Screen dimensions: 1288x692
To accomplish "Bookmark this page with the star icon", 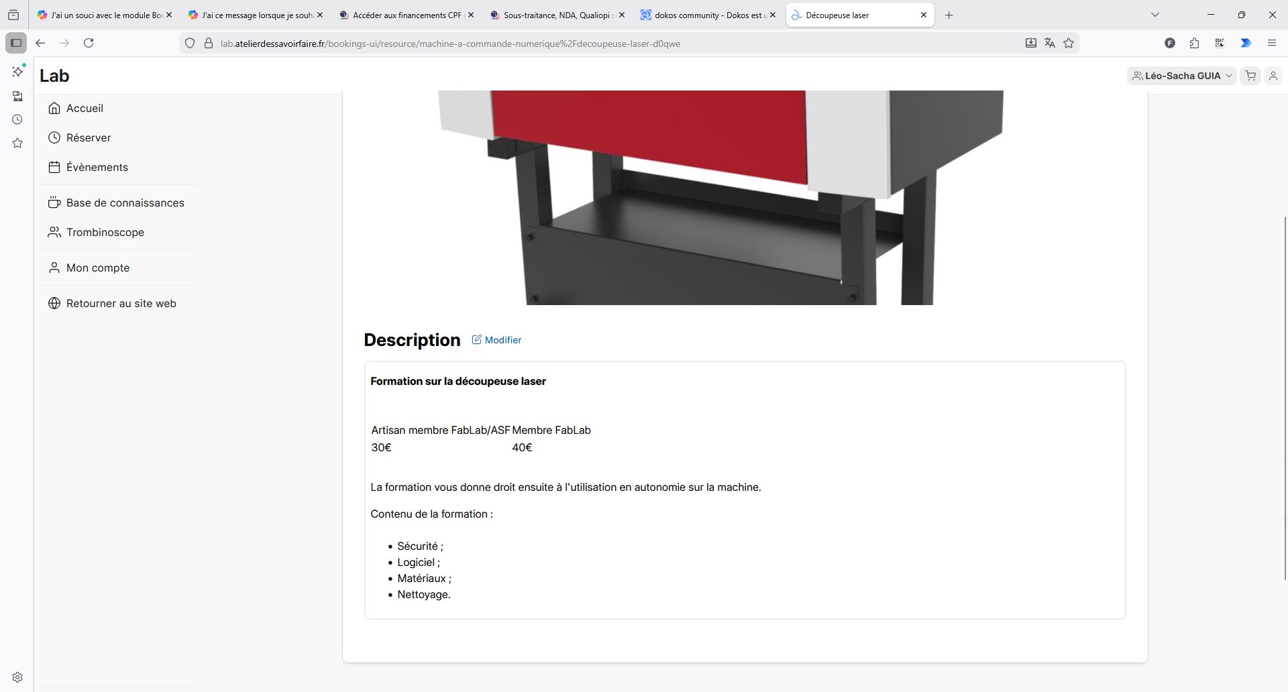I will tap(1069, 43).
